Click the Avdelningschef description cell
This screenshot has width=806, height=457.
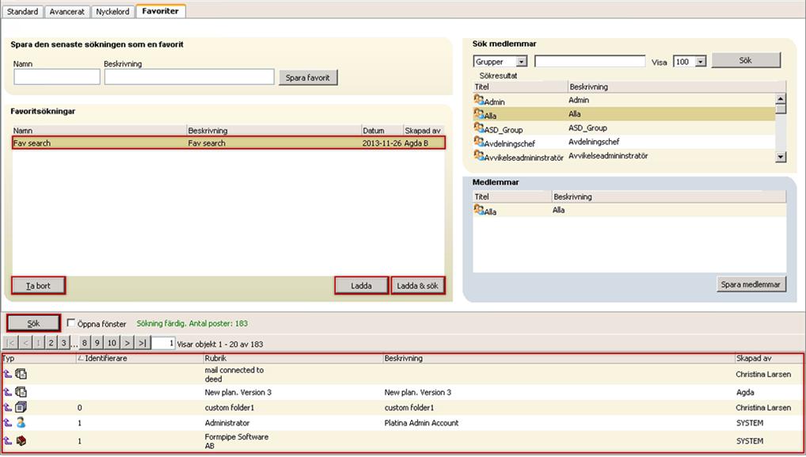pyautogui.click(x=594, y=141)
